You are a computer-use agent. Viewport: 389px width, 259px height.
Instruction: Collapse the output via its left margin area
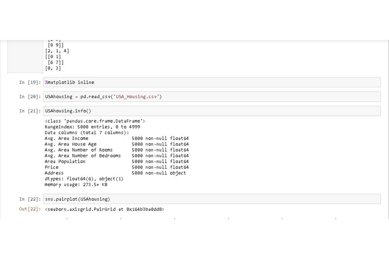tap(25, 56)
